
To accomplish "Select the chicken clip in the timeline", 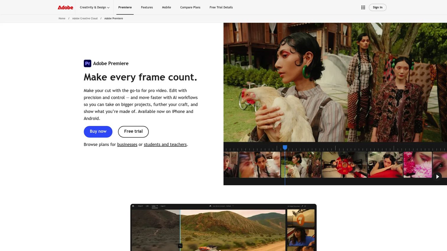I will click(301, 165).
